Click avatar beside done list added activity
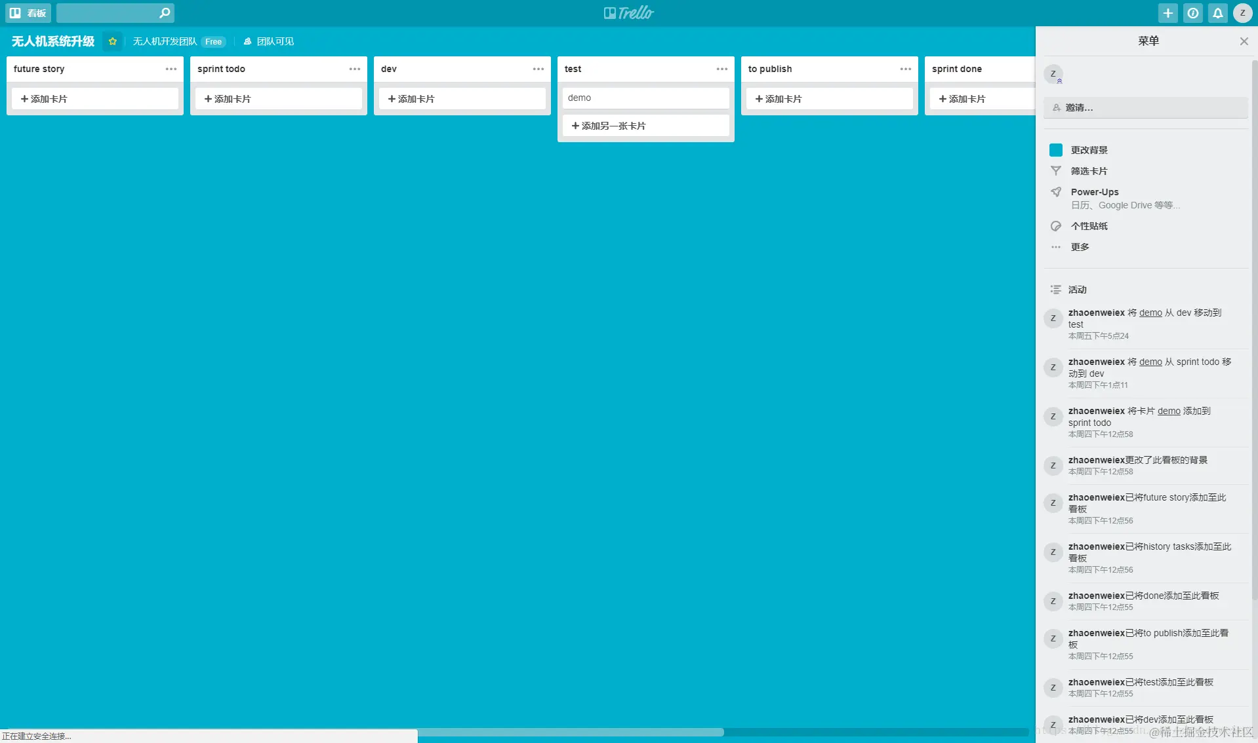1258x743 pixels. (x=1053, y=601)
